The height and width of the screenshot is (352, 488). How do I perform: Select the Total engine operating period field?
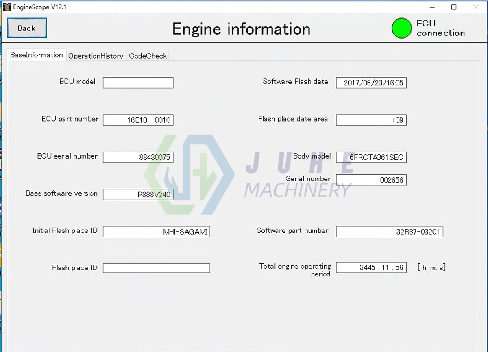click(371, 267)
